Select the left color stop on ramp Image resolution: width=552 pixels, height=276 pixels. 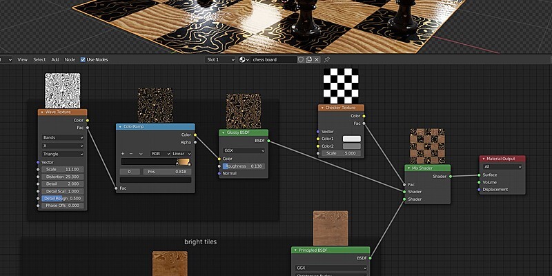click(x=177, y=164)
